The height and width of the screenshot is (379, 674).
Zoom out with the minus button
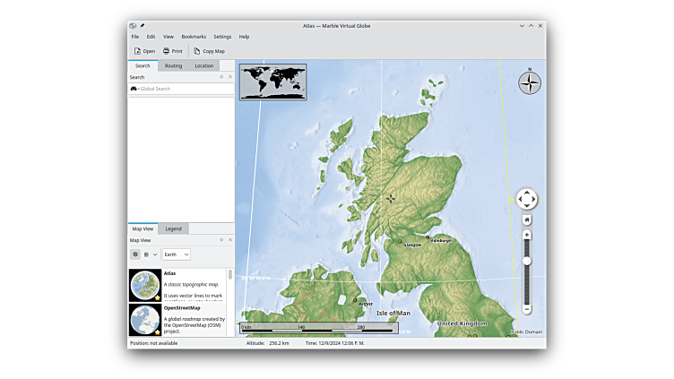[x=527, y=309]
